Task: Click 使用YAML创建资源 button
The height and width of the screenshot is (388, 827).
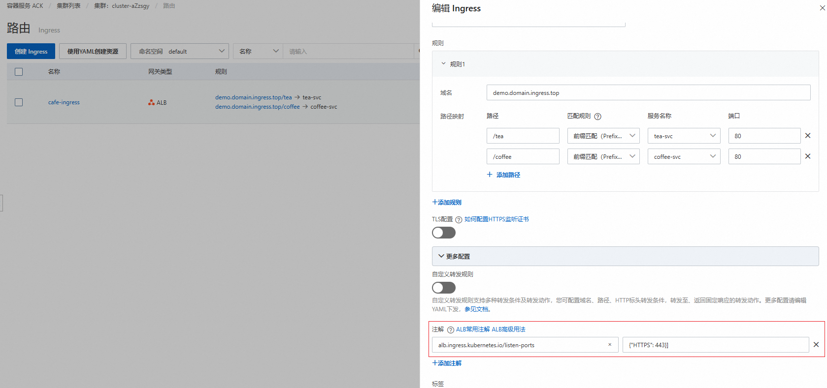Action: coord(93,51)
